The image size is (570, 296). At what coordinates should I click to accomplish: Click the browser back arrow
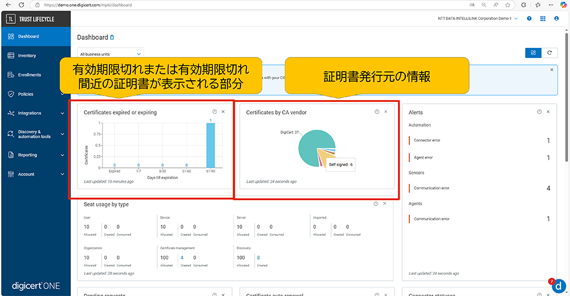[8, 5]
